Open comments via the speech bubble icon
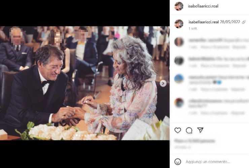Viewport: 249px width, 168px height. [189, 130]
